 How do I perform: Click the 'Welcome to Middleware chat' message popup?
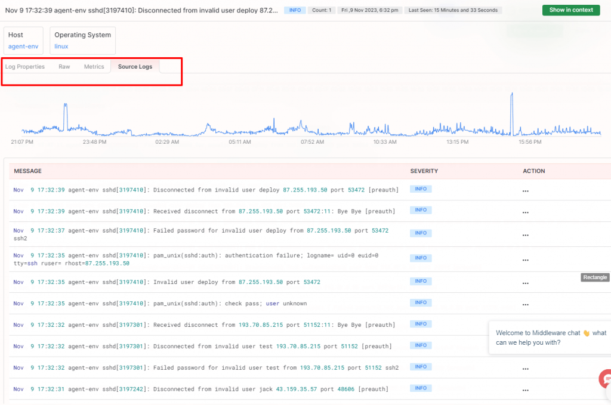click(550, 338)
